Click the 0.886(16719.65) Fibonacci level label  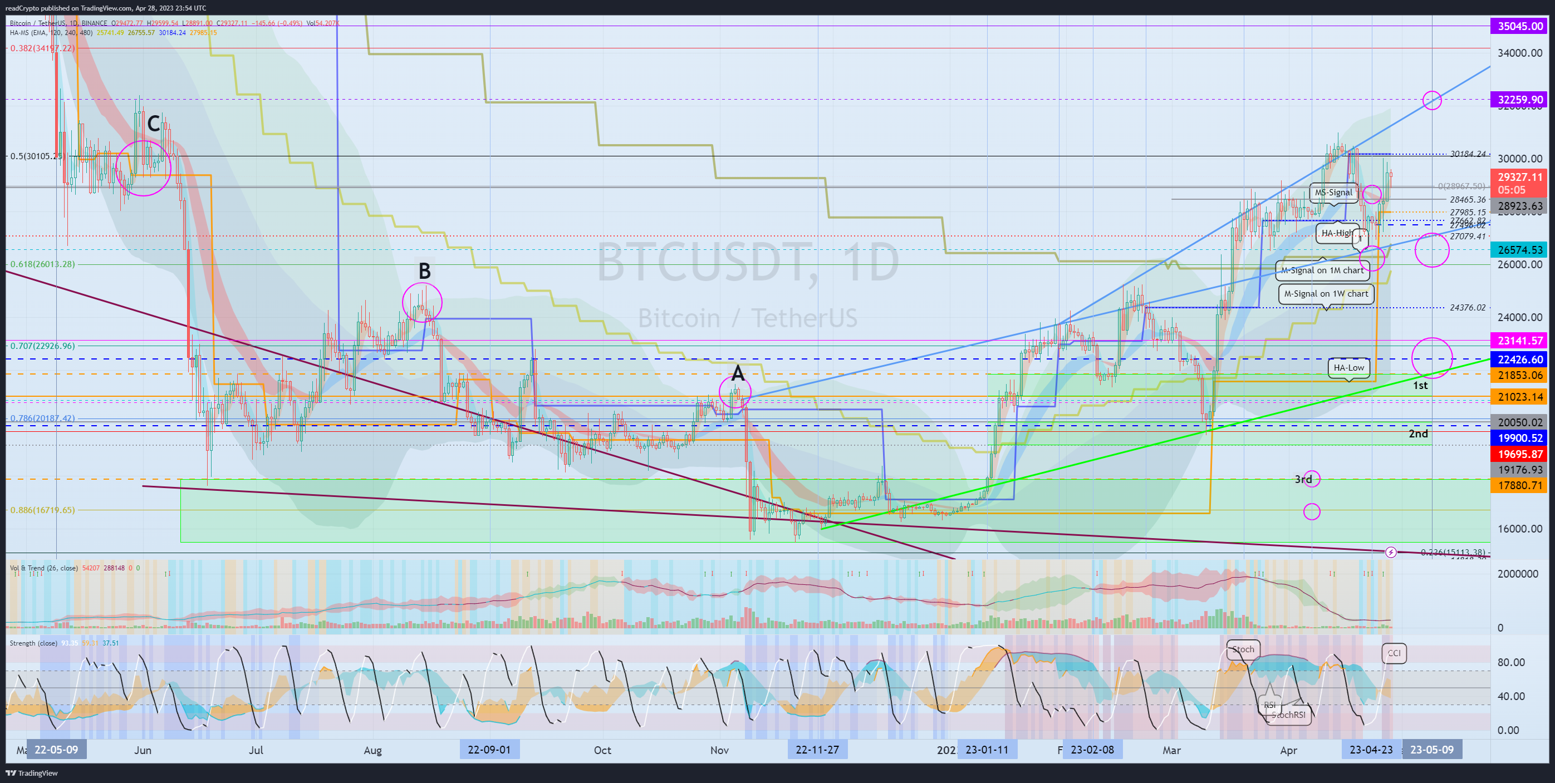pos(42,510)
